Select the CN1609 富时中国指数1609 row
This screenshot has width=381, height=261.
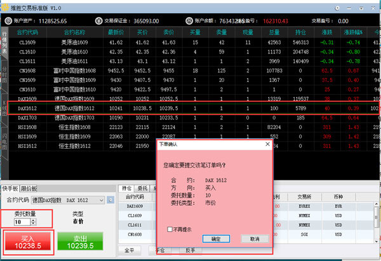click(x=194, y=80)
